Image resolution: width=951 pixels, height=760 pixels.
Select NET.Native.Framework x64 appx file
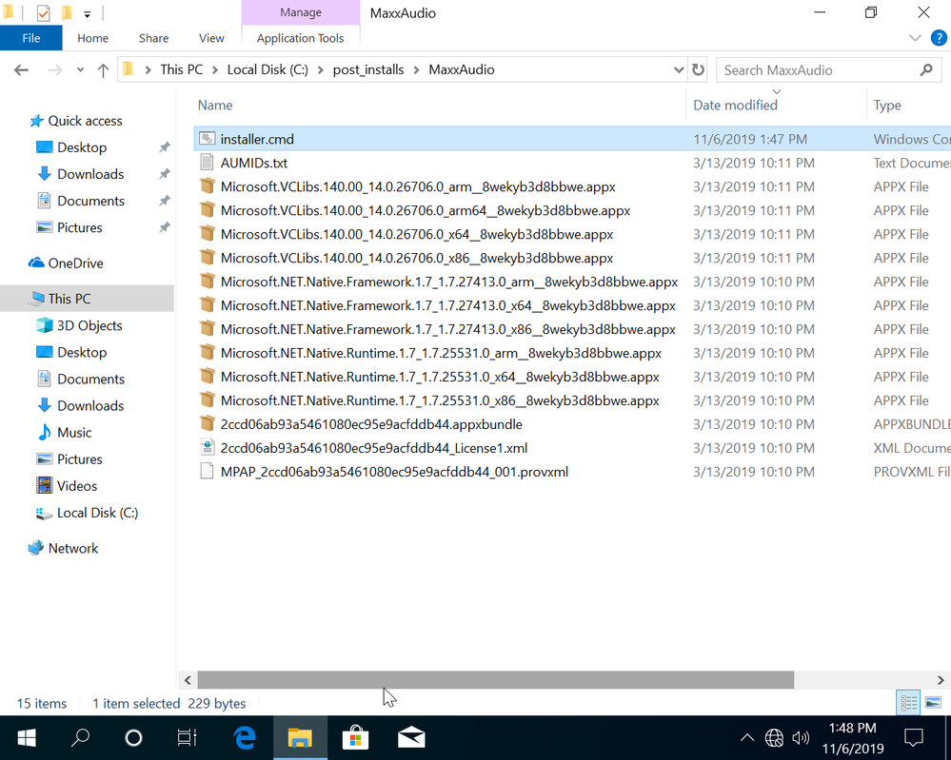tap(447, 305)
